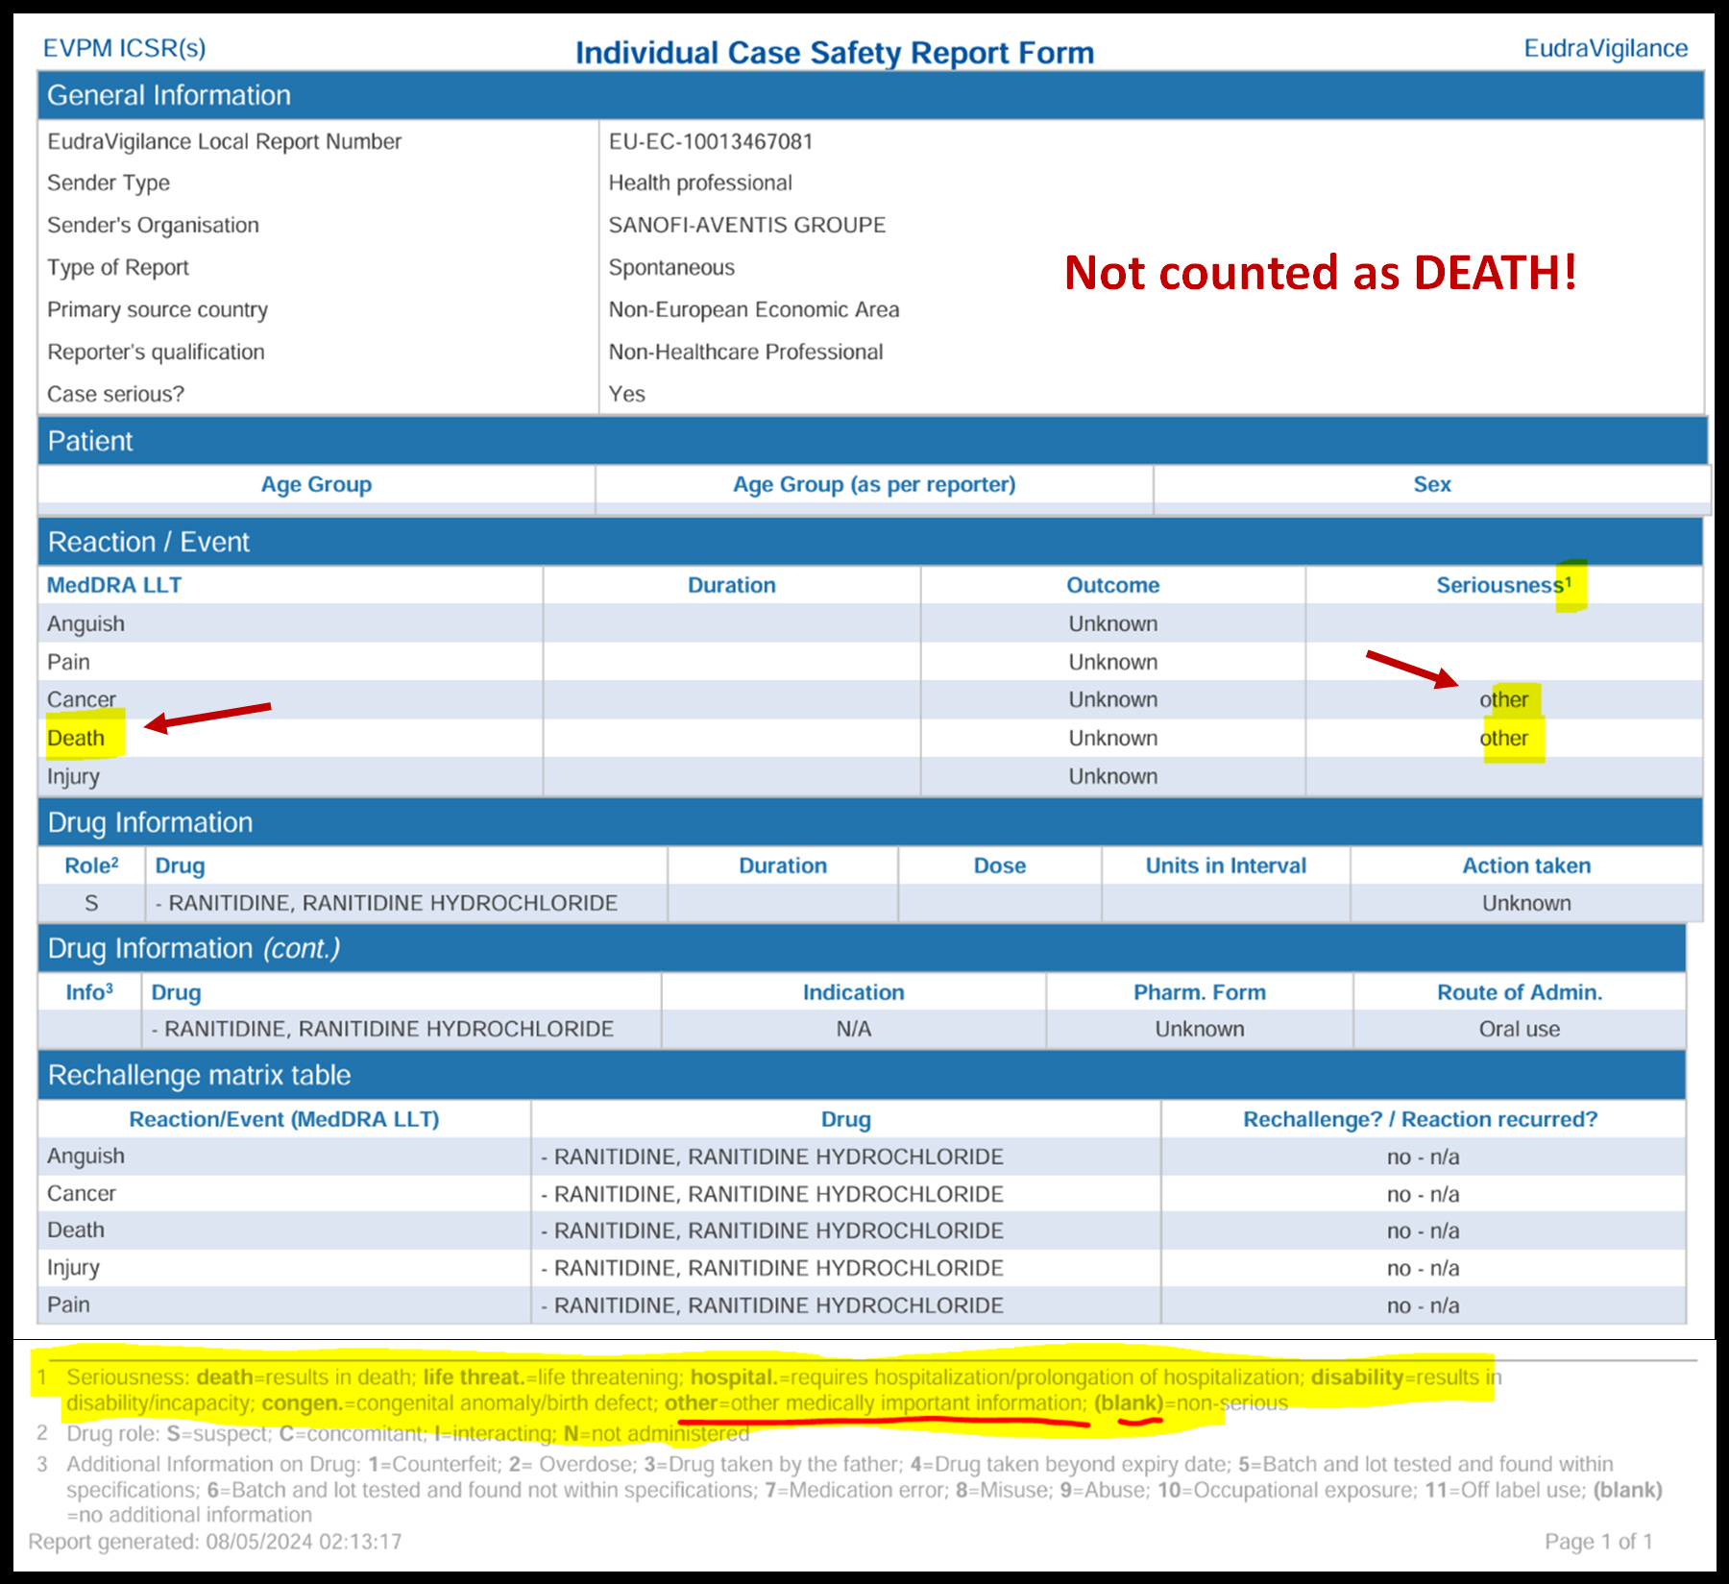This screenshot has width=1729, height=1584.
Task: Click the Sender Type value Health professional
Action: [700, 183]
